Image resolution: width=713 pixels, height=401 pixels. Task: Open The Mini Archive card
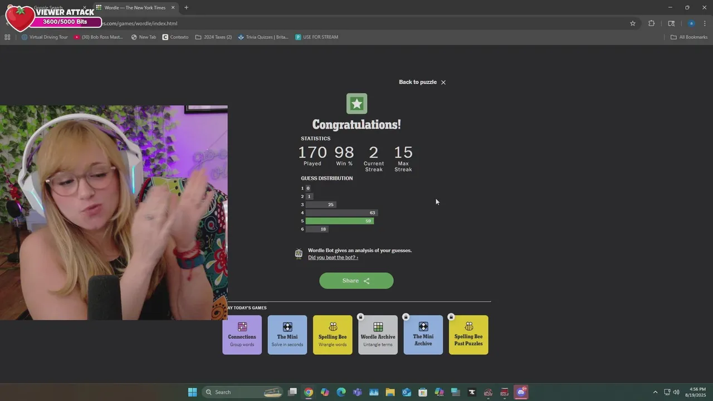423,335
